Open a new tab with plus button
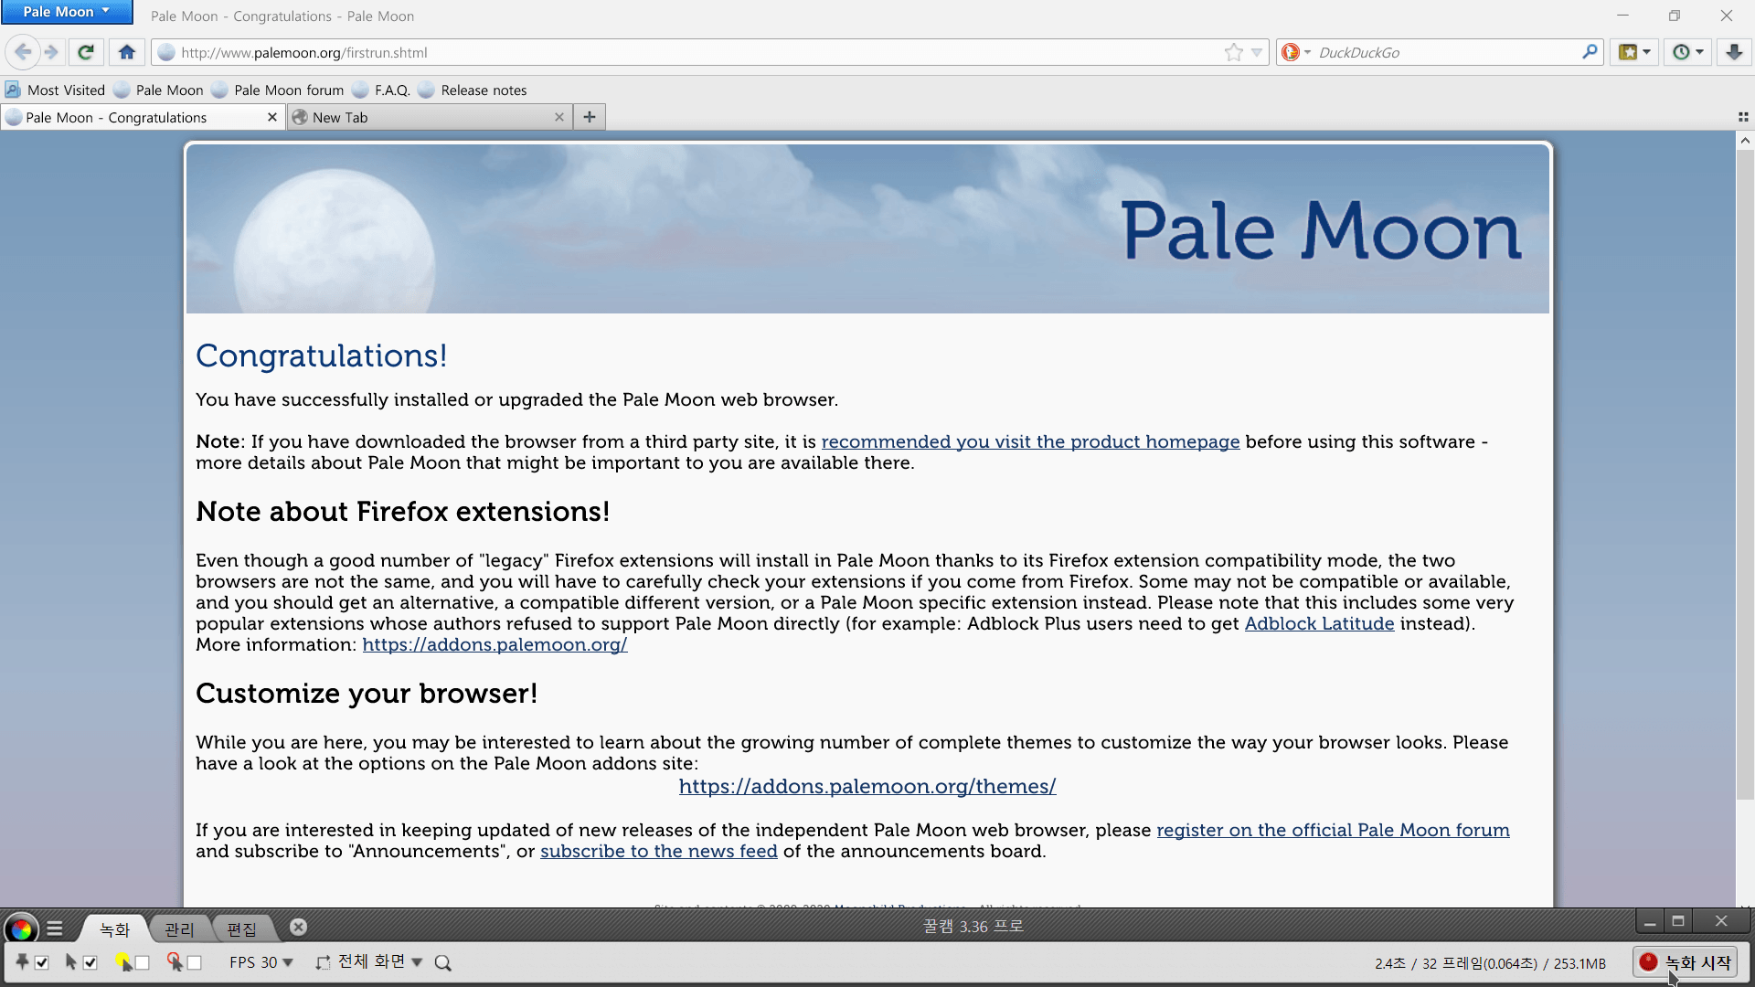 590,117
